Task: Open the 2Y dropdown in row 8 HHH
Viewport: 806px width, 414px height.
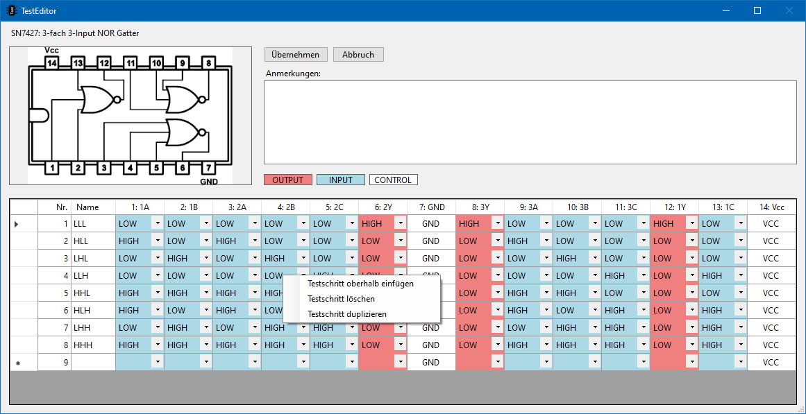Action: pyautogui.click(x=400, y=345)
